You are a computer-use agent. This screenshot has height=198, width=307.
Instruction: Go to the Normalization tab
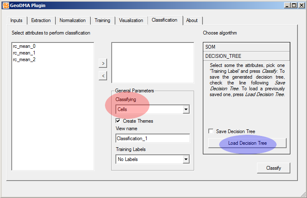tap(72, 20)
